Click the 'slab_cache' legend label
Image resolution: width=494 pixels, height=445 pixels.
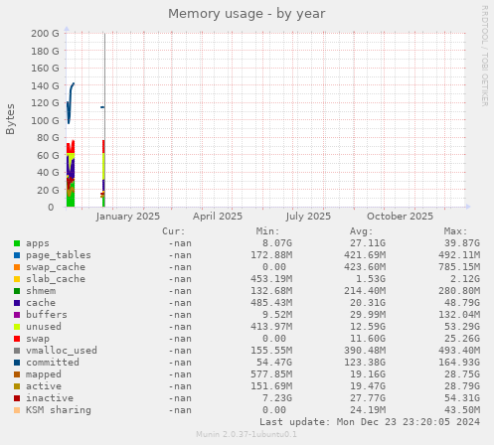tap(56, 279)
